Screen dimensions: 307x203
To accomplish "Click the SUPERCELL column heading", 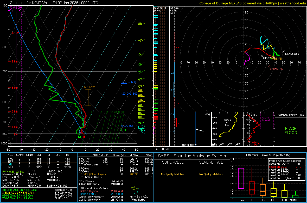I will (173, 162).
